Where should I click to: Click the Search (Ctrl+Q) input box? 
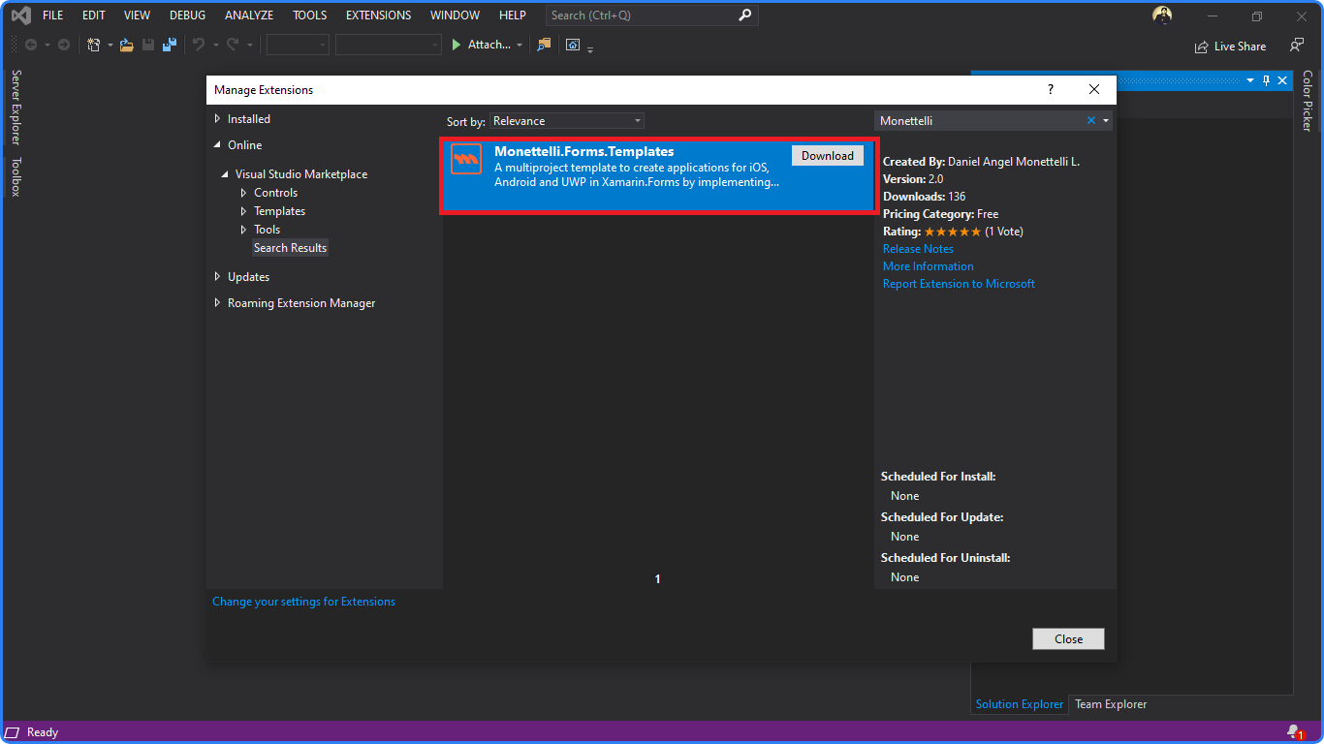tap(640, 15)
